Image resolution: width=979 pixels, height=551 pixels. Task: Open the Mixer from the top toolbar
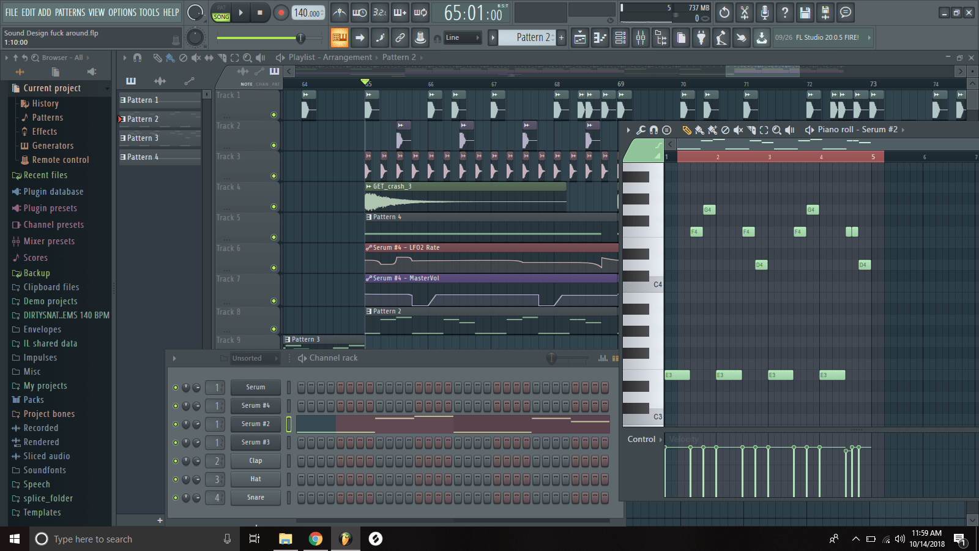[x=640, y=37]
